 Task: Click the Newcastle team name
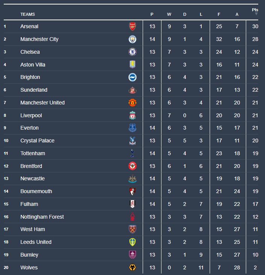pos(32,178)
